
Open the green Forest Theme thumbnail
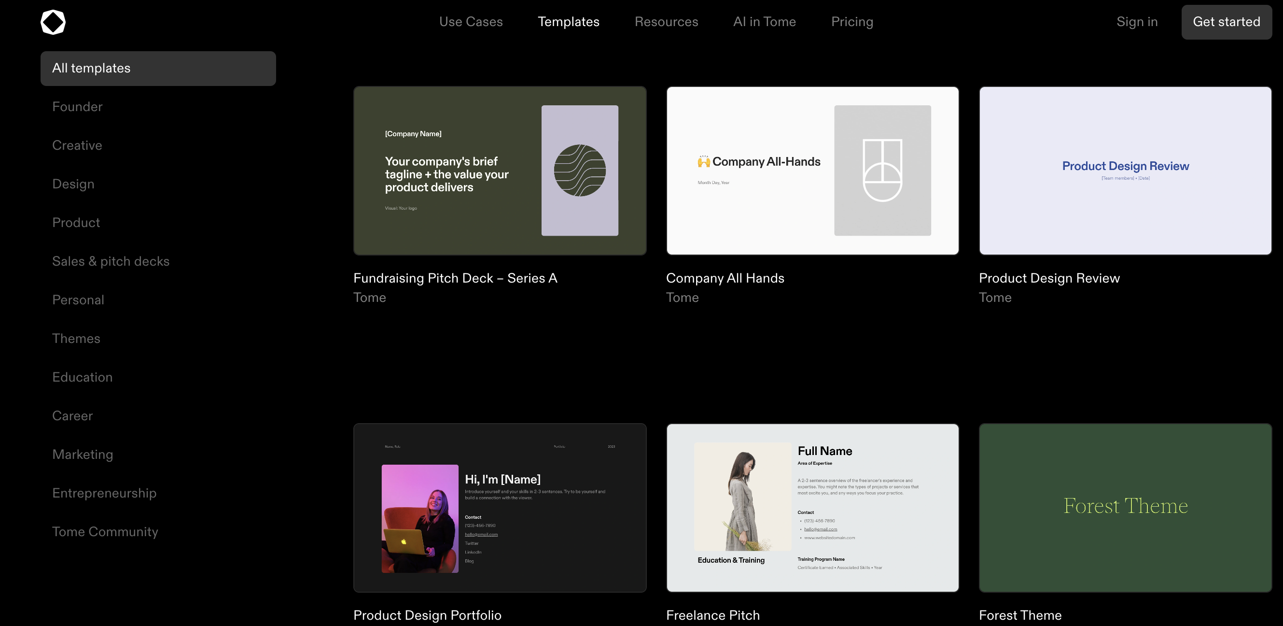[x=1125, y=507]
